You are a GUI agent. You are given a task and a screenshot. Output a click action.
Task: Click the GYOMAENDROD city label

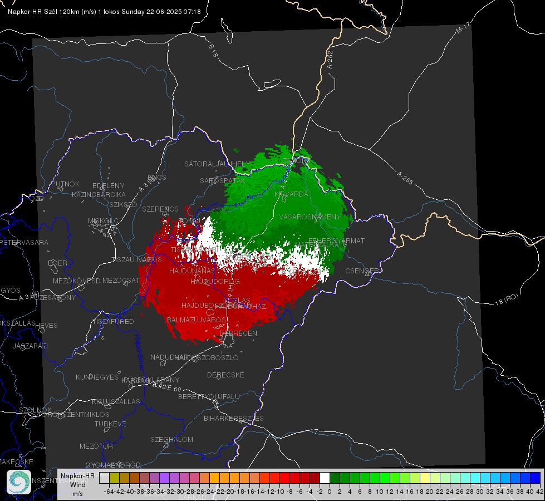[113, 465]
